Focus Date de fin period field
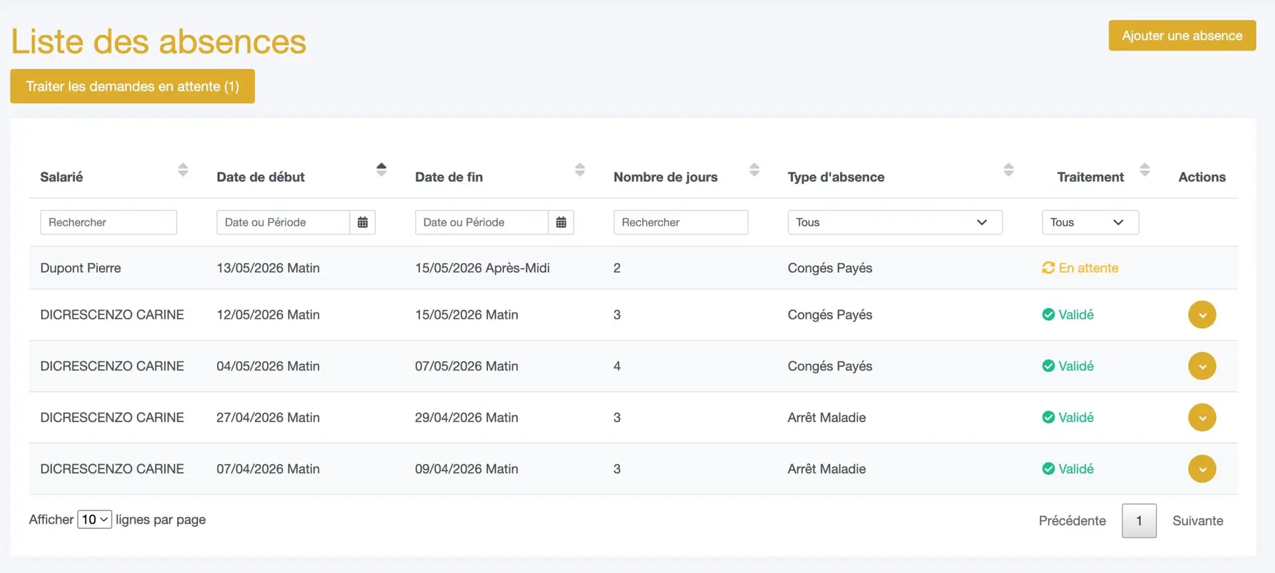The image size is (1275, 573). [x=481, y=222]
